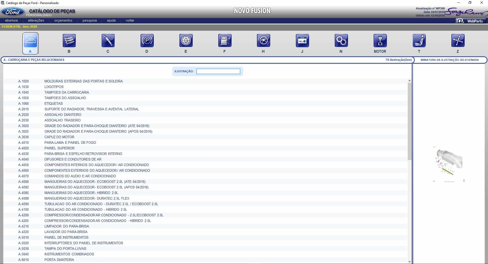
Task: Open category J battery icon
Action: click(x=302, y=41)
